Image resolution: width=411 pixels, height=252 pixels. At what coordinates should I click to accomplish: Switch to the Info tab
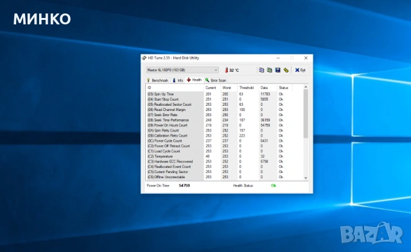(x=178, y=80)
